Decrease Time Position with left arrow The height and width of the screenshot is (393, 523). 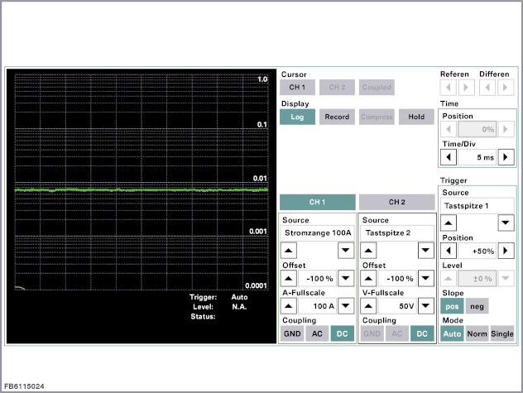tap(449, 129)
